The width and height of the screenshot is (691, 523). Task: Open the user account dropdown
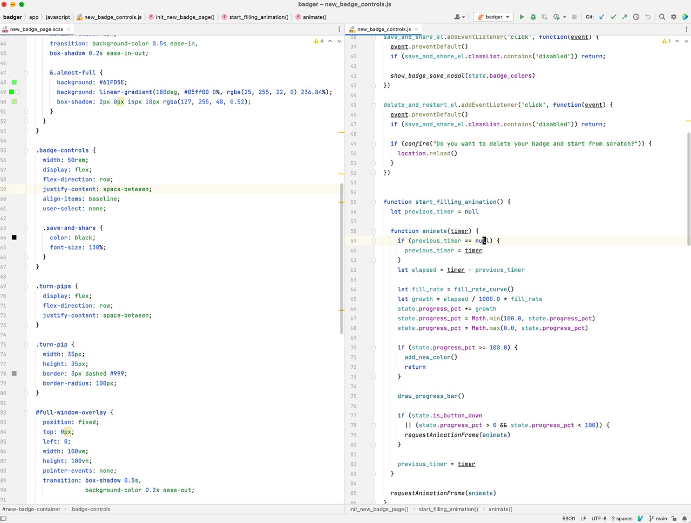click(x=459, y=17)
